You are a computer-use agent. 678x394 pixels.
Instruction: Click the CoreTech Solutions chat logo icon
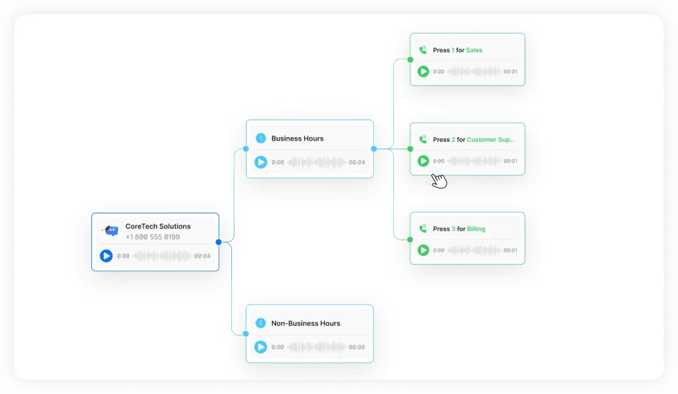point(111,231)
